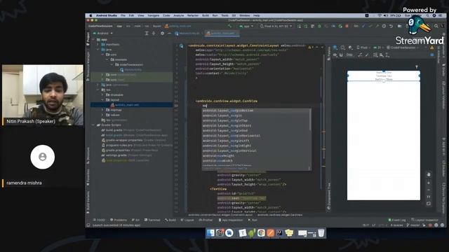Expand the mipmap folder
The image size is (449, 252).
click(x=102, y=110)
